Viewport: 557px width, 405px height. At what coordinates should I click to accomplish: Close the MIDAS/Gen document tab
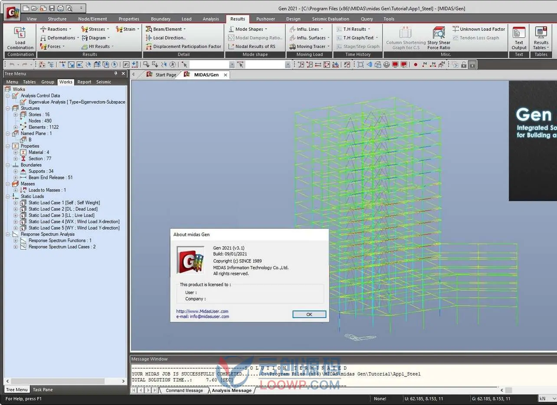tap(225, 75)
